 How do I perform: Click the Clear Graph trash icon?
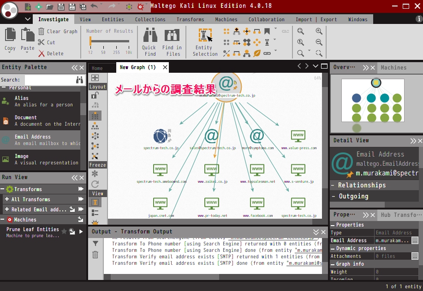click(42, 31)
